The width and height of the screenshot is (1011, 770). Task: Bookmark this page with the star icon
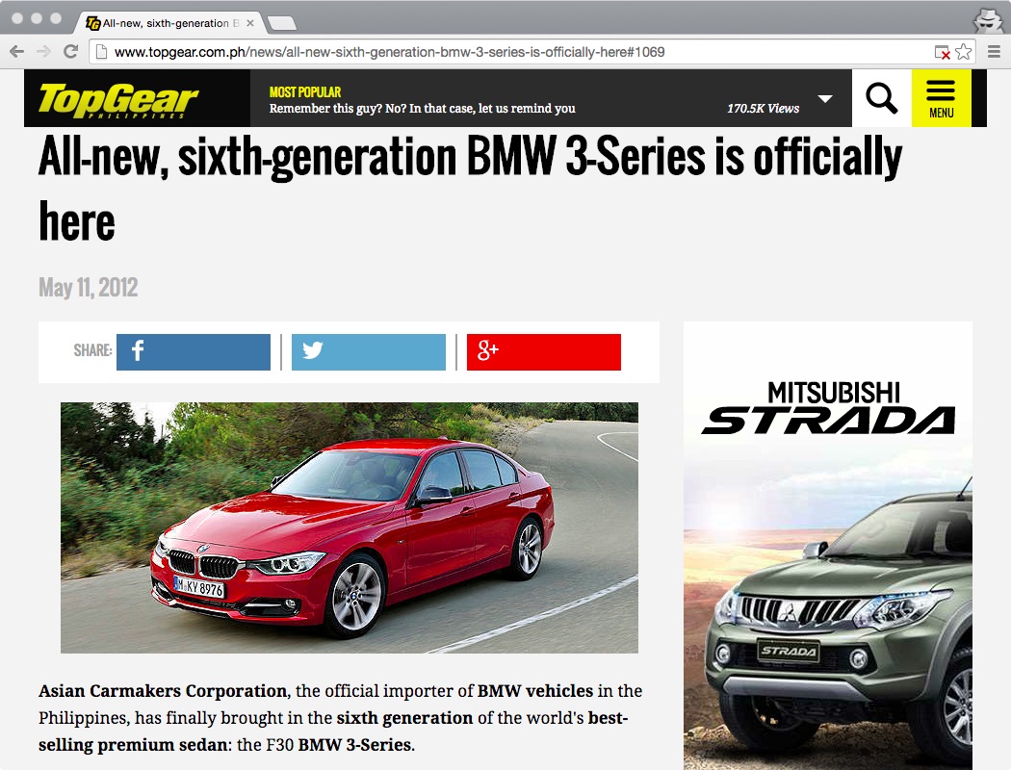[x=963, y=52]
